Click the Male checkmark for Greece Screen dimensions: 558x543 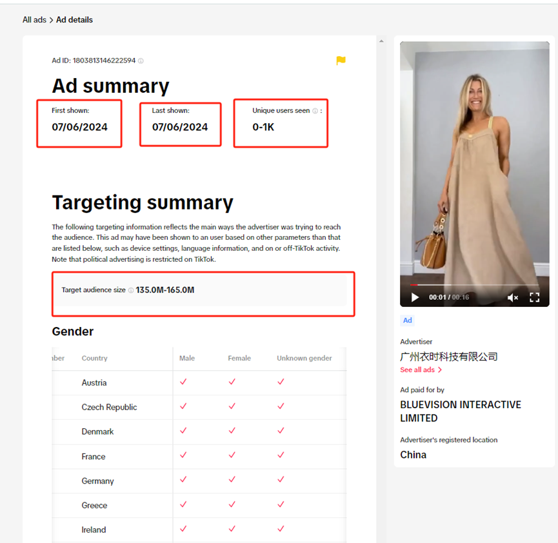(183, 504)
